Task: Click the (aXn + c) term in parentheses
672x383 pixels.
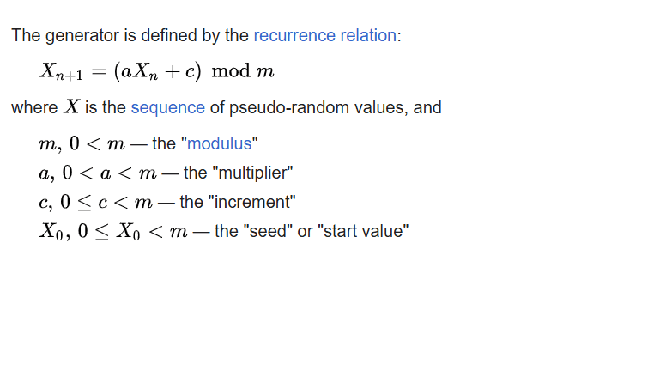Action: coord(157,71)
